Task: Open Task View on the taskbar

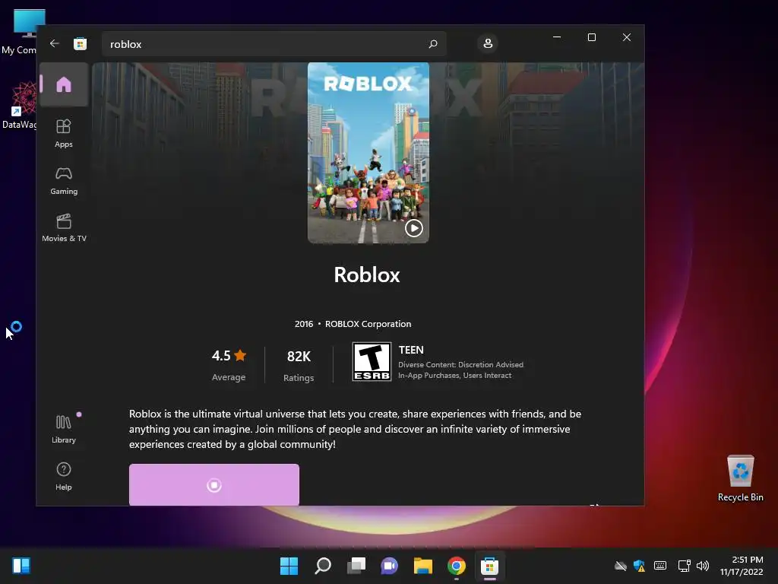Action: [x=356, y=566]
